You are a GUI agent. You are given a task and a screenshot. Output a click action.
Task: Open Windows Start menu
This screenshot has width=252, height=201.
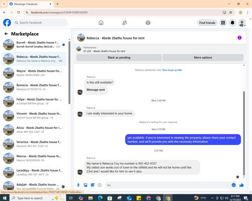click(5, 198)
